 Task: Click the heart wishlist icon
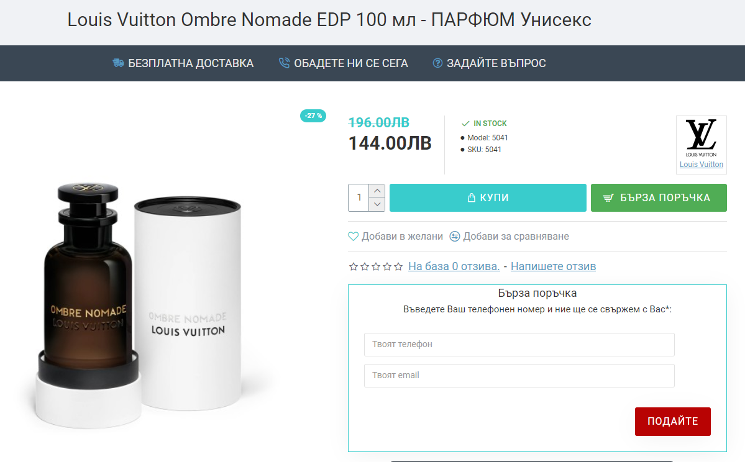354,236
